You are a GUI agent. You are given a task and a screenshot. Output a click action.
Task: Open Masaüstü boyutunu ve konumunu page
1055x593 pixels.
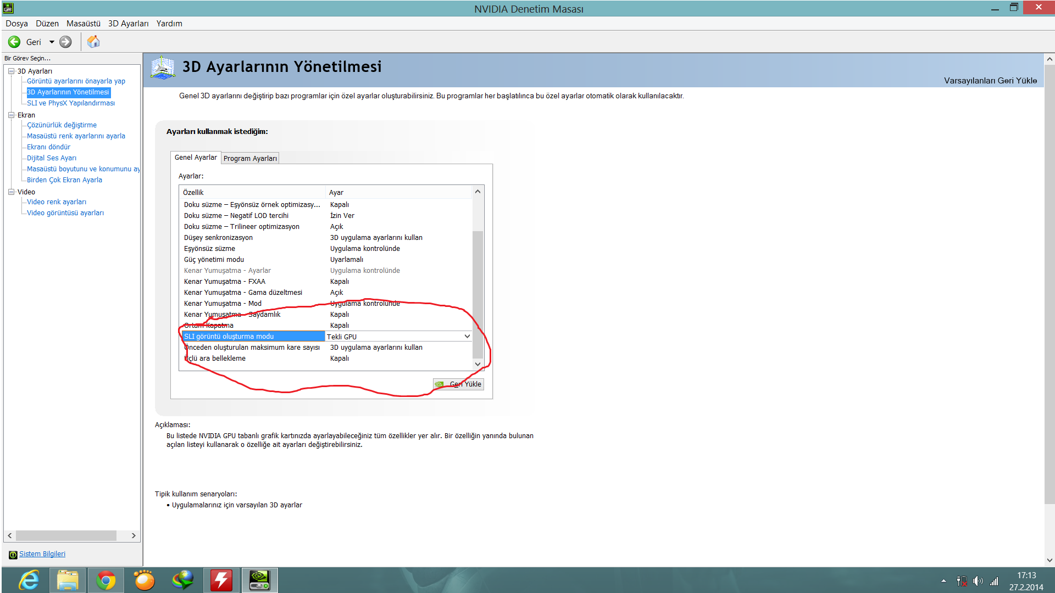coord(83,169)
